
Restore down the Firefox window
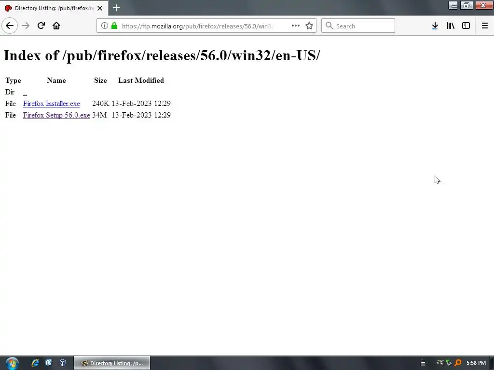(x=467, y=5)
